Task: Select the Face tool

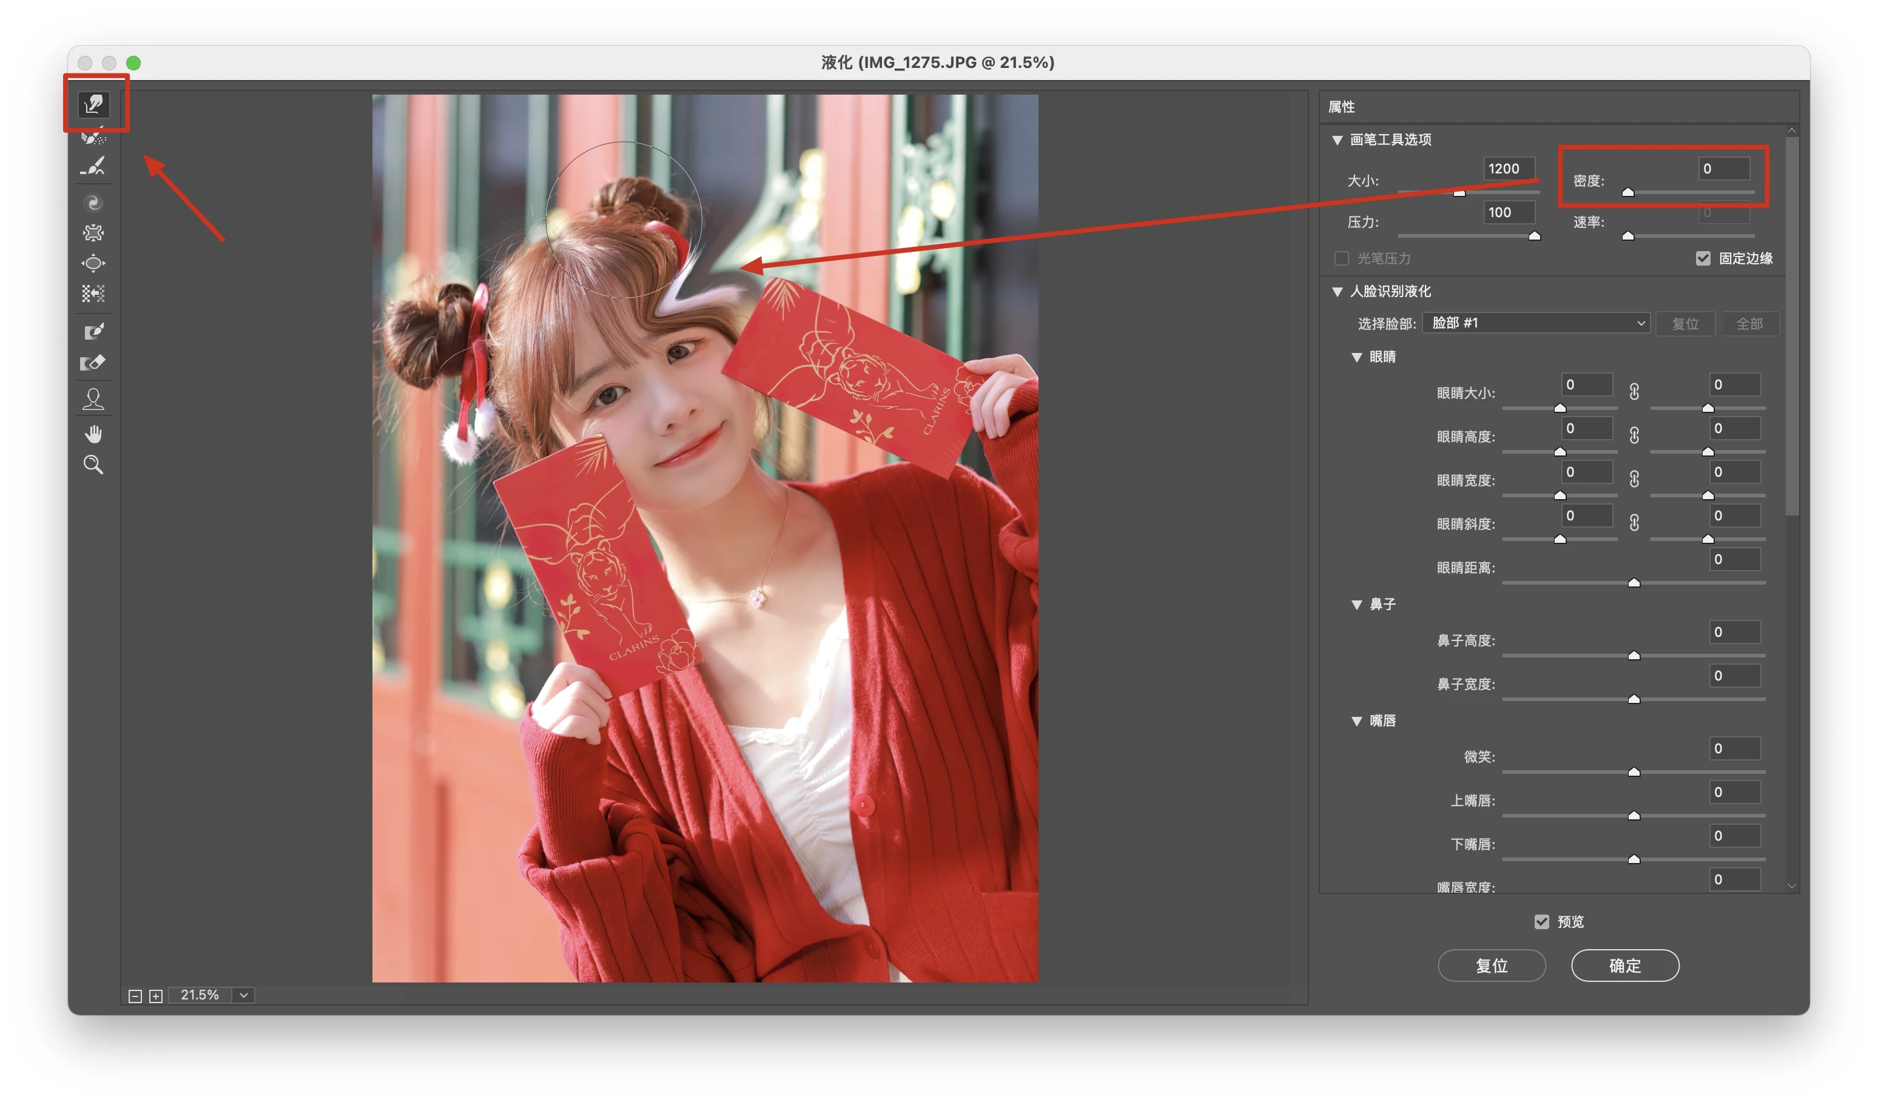Action: pos(94,400)
